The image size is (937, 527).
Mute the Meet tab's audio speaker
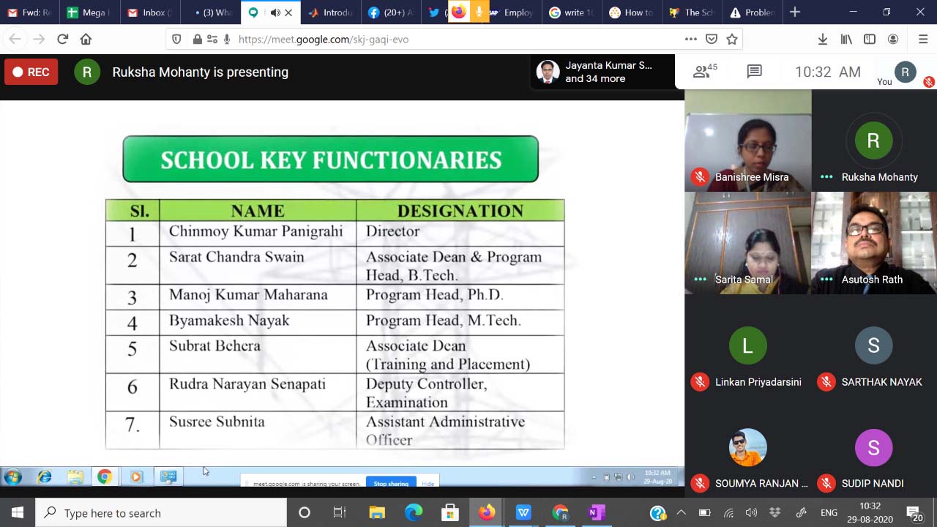(275, 12)
